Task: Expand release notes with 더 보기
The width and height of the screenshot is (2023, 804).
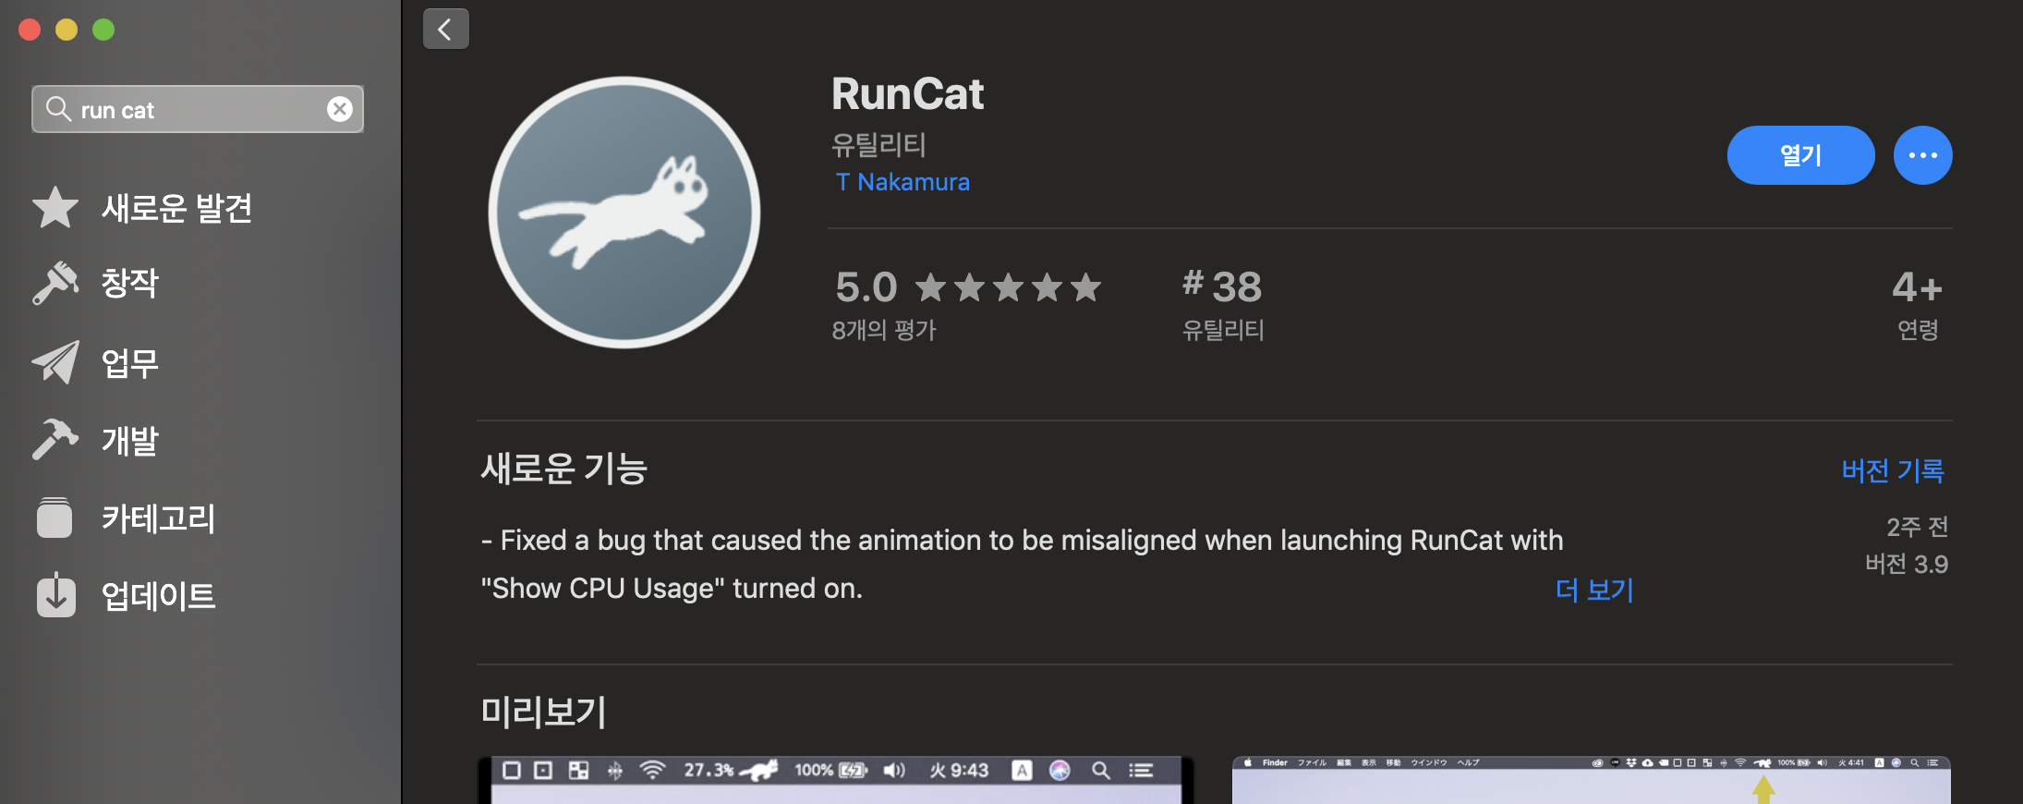Action: [1595, 590]
